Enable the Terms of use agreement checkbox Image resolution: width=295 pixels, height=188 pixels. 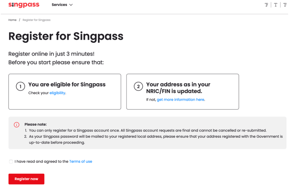(x=11, y=161)
